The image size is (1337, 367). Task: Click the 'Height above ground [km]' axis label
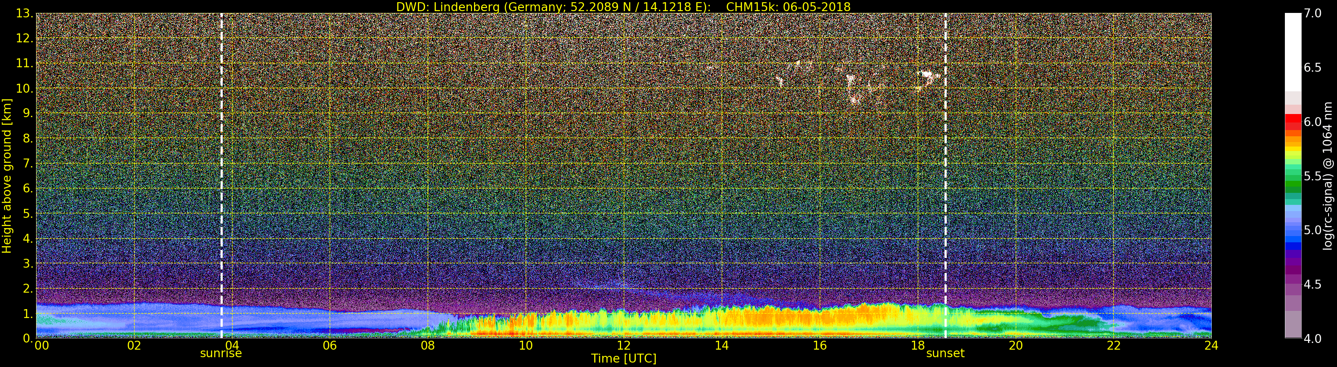coord(7,175)
